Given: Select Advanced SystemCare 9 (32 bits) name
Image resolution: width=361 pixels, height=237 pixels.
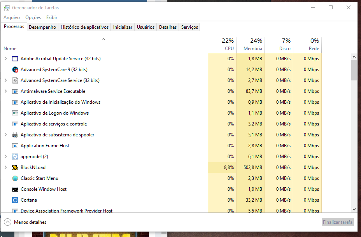Looking at the screenshot, I should [54, 70].
